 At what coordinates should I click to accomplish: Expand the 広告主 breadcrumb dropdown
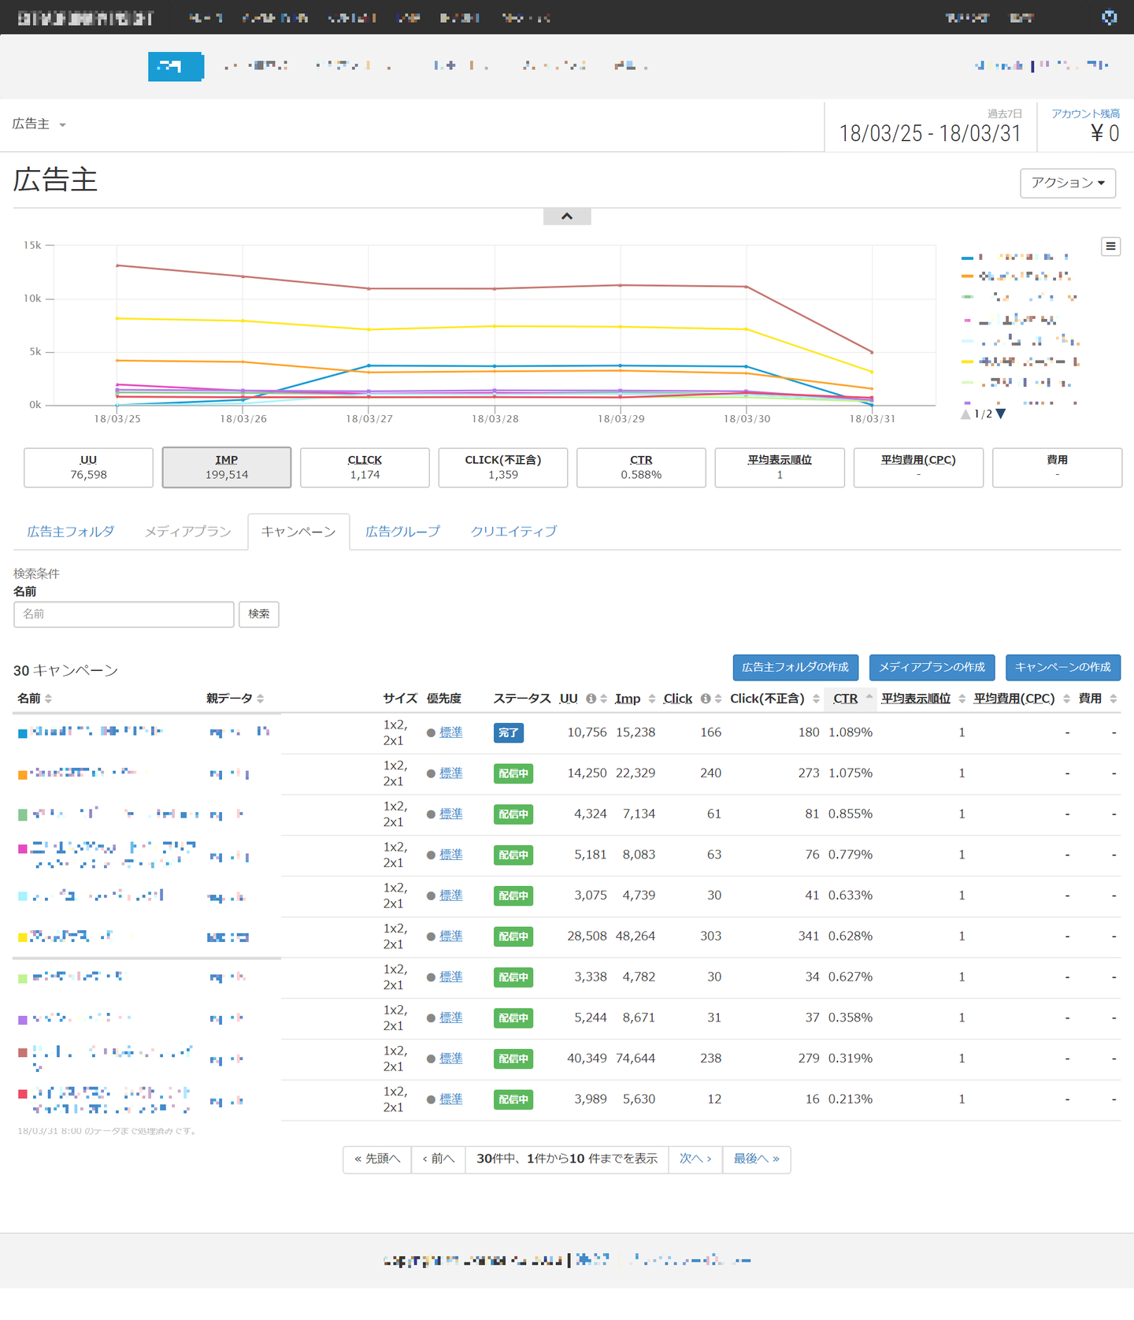click(x=39, y=124)
